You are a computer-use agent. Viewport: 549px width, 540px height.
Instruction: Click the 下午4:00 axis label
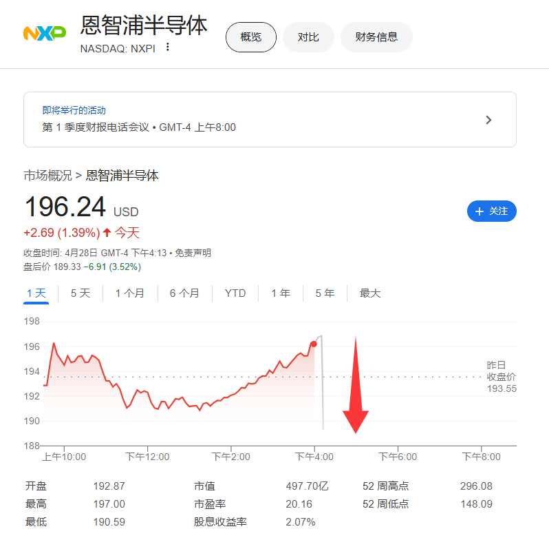314,457
